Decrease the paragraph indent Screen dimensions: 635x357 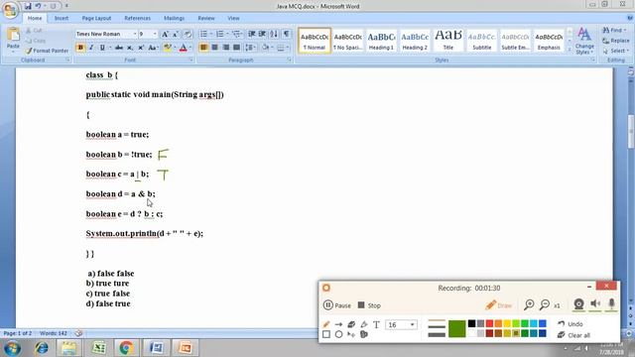coord(251,34)
